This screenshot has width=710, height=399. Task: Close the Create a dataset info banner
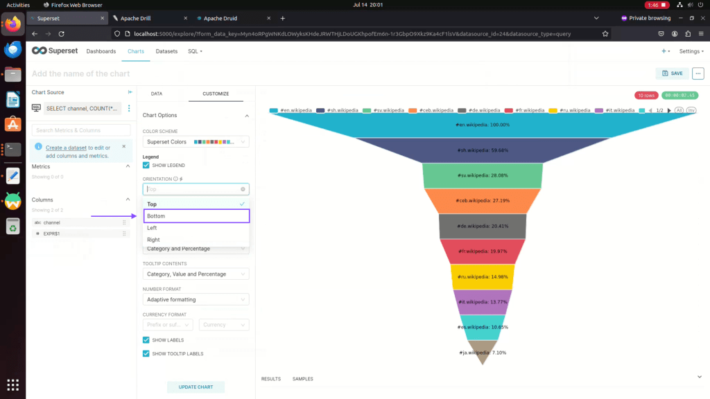point(123,146)
